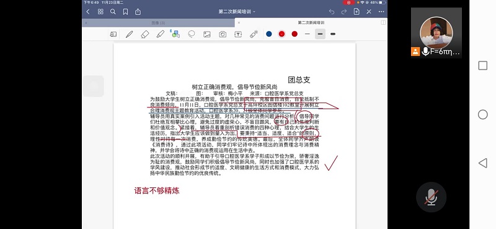
Task: Choose the blue pen color
Action: 269,34
